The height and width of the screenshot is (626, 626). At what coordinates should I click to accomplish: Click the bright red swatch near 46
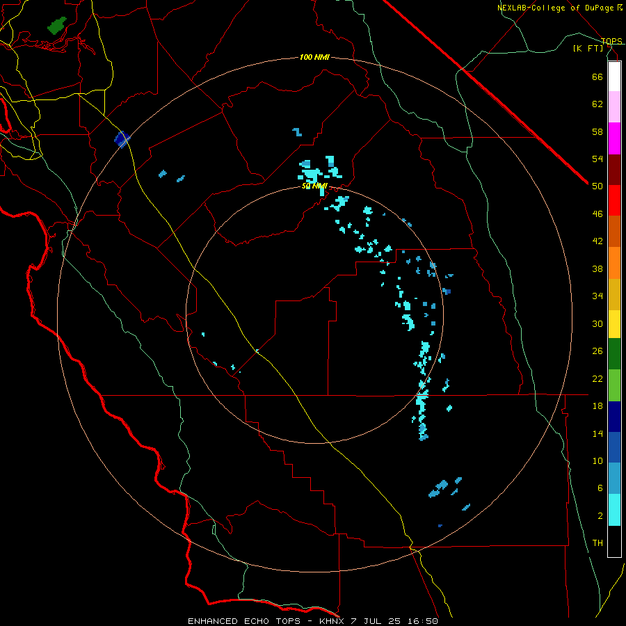[614, 200]
